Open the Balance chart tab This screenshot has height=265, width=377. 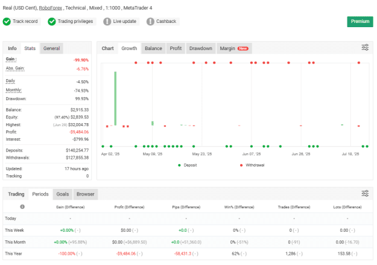pyautogui.click(x=153, y=48)
